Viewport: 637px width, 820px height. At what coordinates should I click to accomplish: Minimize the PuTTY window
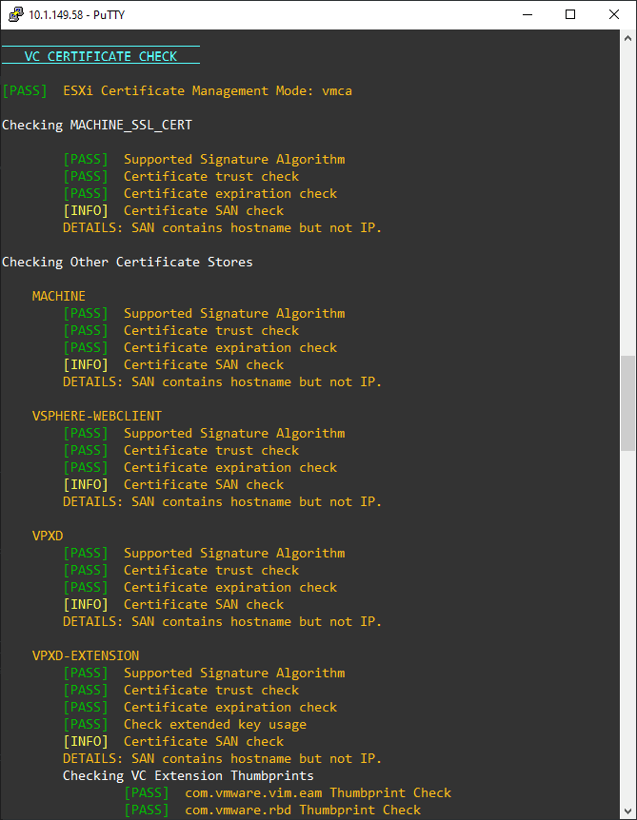coord(527,14)
